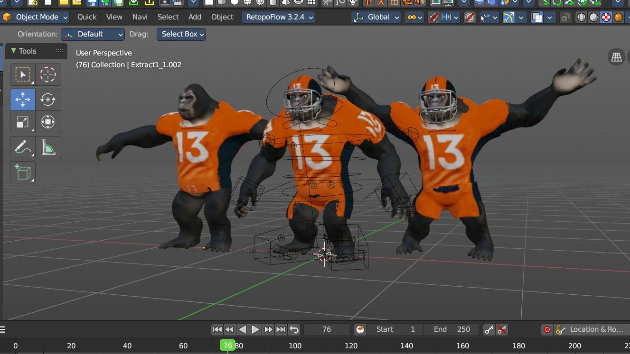Select the Select Box tool in Tools panel
This screenshot has width=630, height=354.
tap(23, 74)
